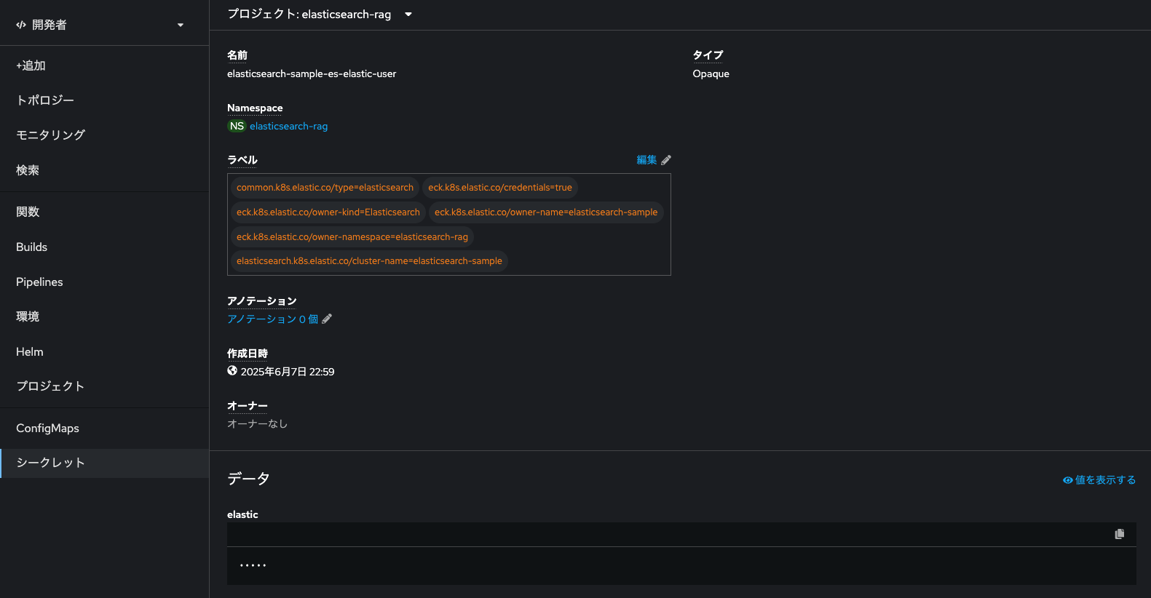Open モニタリング in sidebar
Image resolution: width=1151 pixels, height=598 pixels.
pyautogui.click(x=104, y=135)
